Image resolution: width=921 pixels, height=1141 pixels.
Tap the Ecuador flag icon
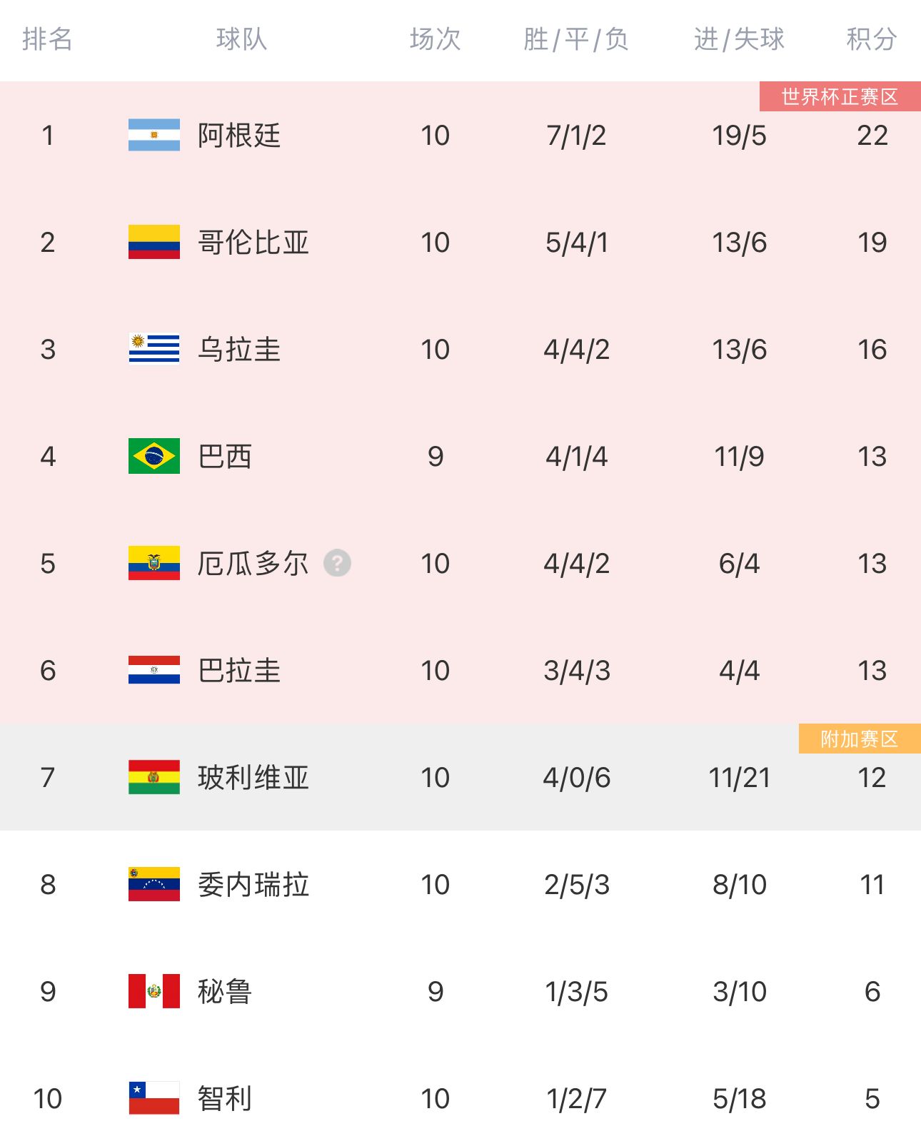[154, 563]
